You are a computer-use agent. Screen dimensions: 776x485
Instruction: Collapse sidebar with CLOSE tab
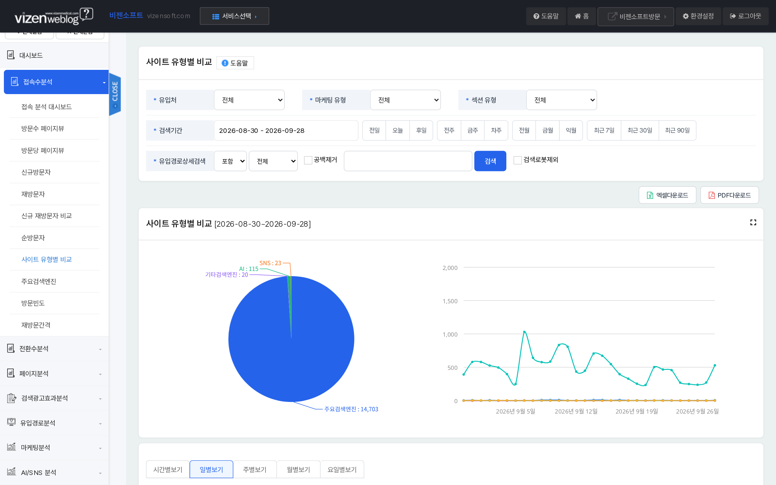pos(115,94)
